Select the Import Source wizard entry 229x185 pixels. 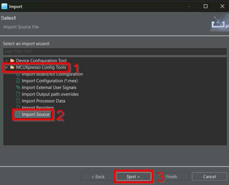(x=35, y=115)
